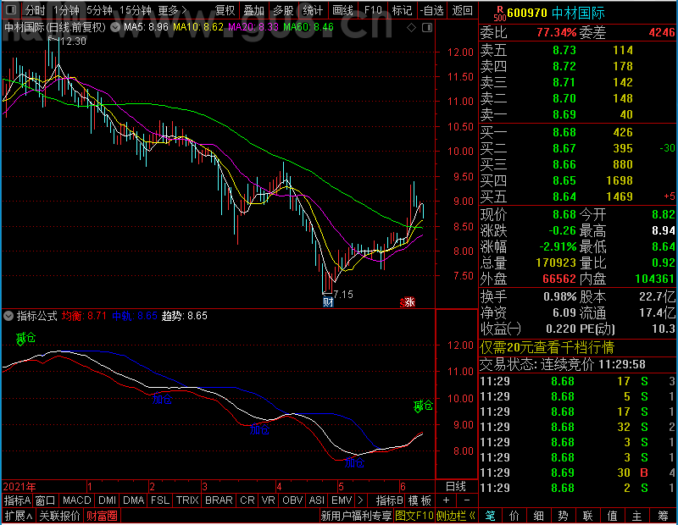The height and width of the screenshot is (525, 678).
Task: Open 统计 statistics
Action: [313, 10]
